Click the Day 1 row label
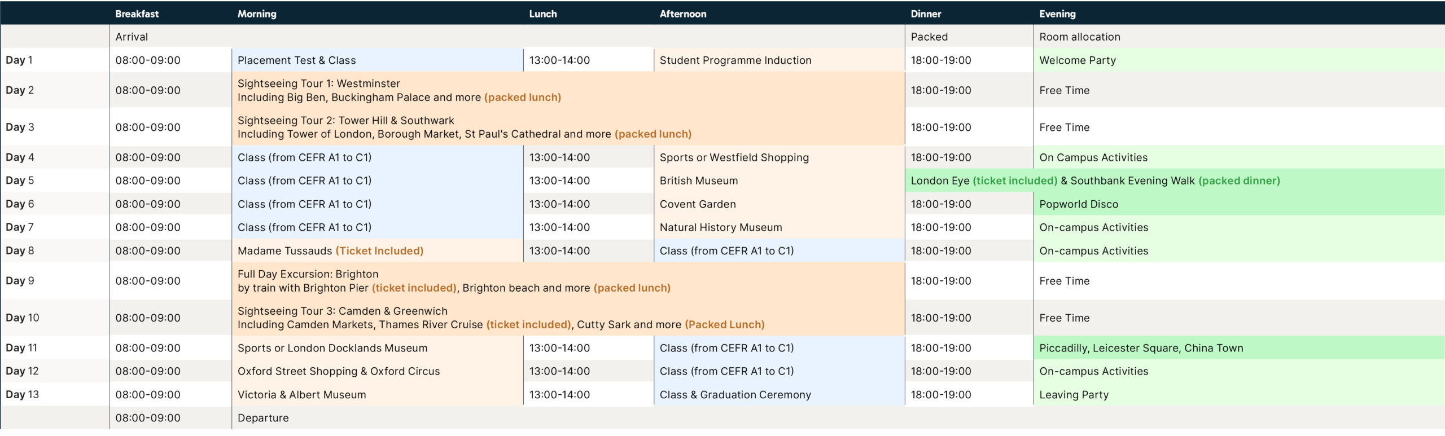Image resolution: width=1445 pixels, height=436 pixels. tap(19, 60)
